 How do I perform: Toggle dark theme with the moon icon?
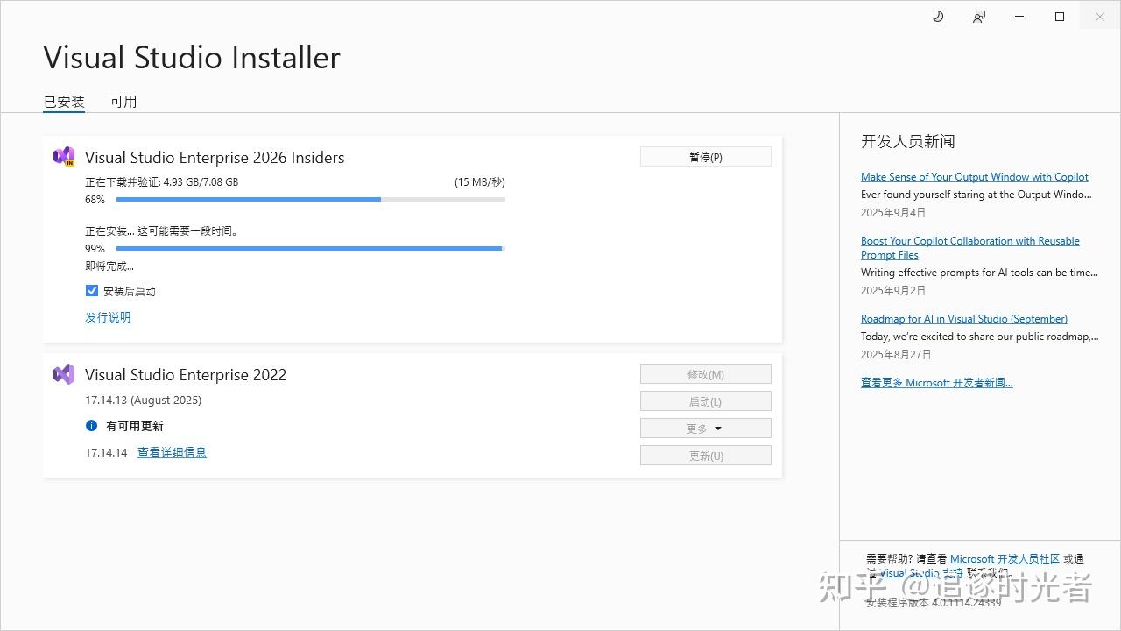(937, 16)
